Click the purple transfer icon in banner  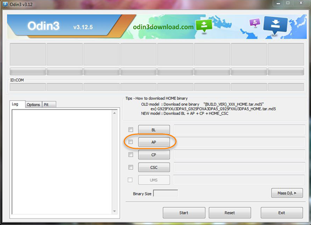point(255,22)
